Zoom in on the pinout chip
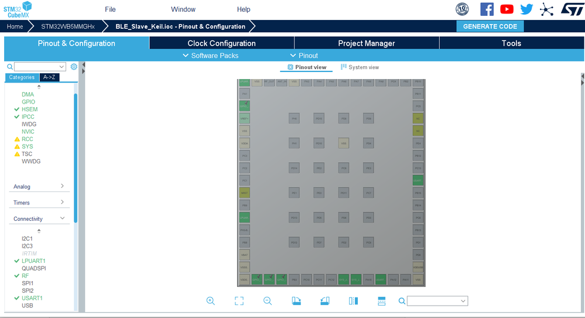 pos(210,301)
